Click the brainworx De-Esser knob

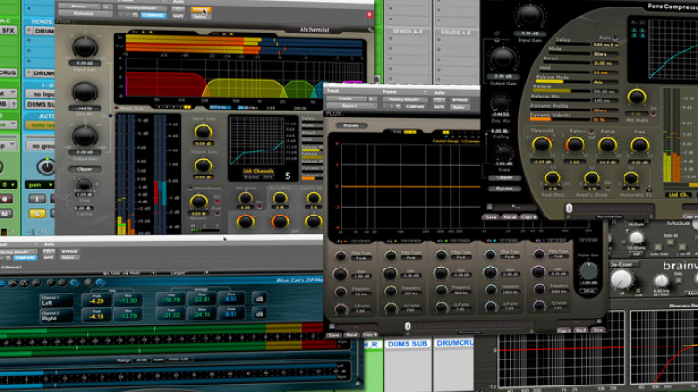pos(622,280)
